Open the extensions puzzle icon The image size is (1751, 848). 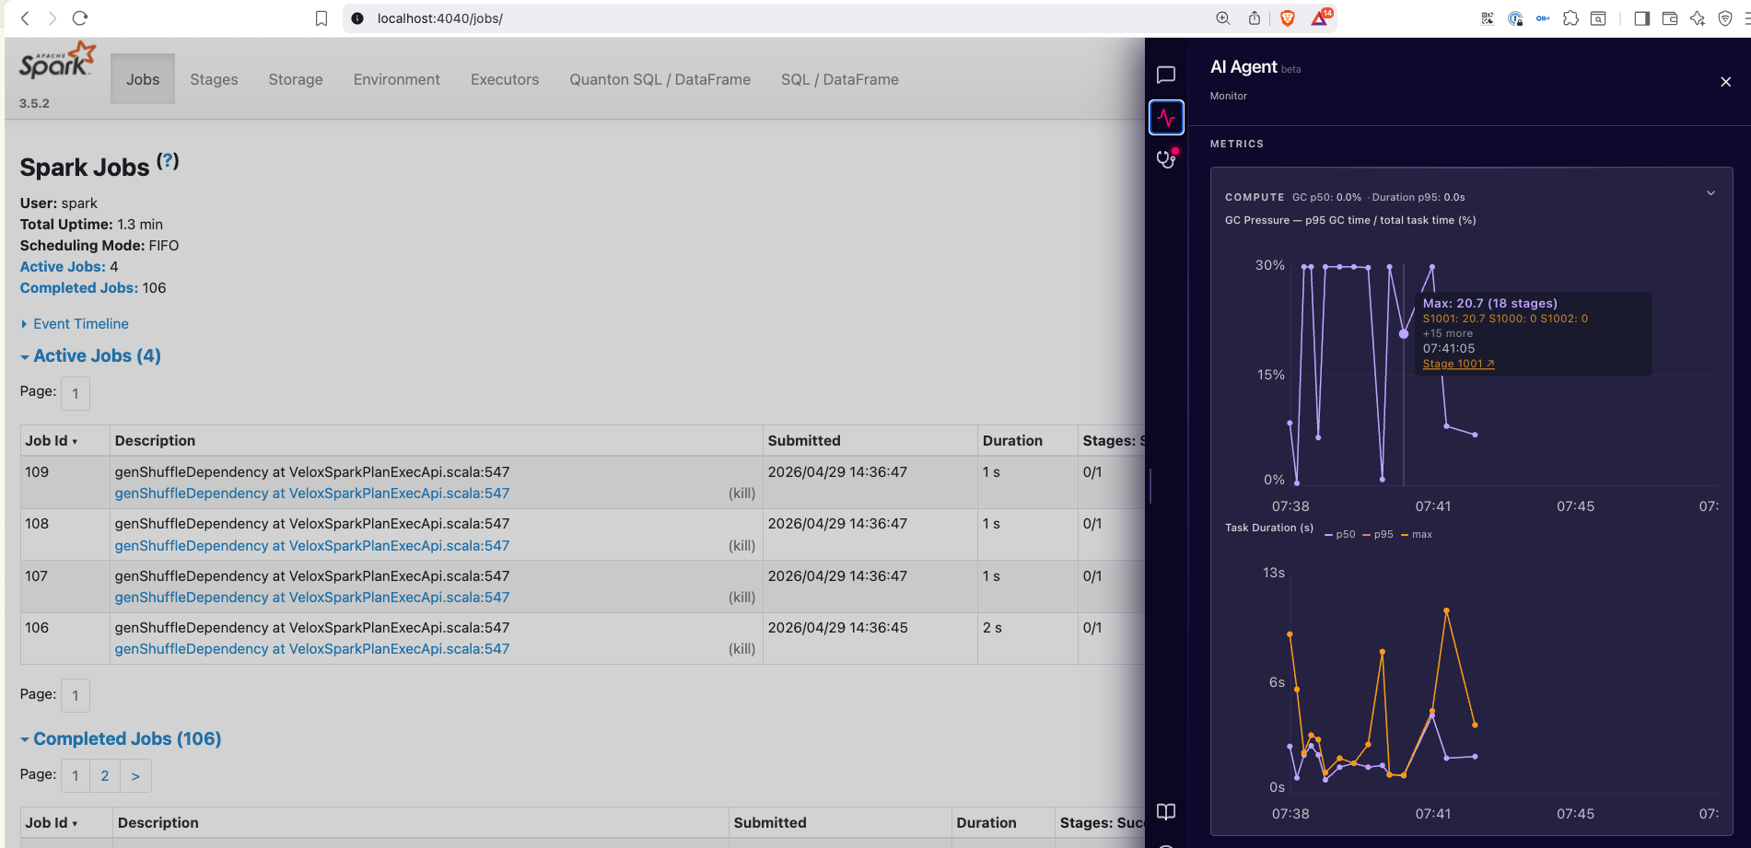[1571, 18]
